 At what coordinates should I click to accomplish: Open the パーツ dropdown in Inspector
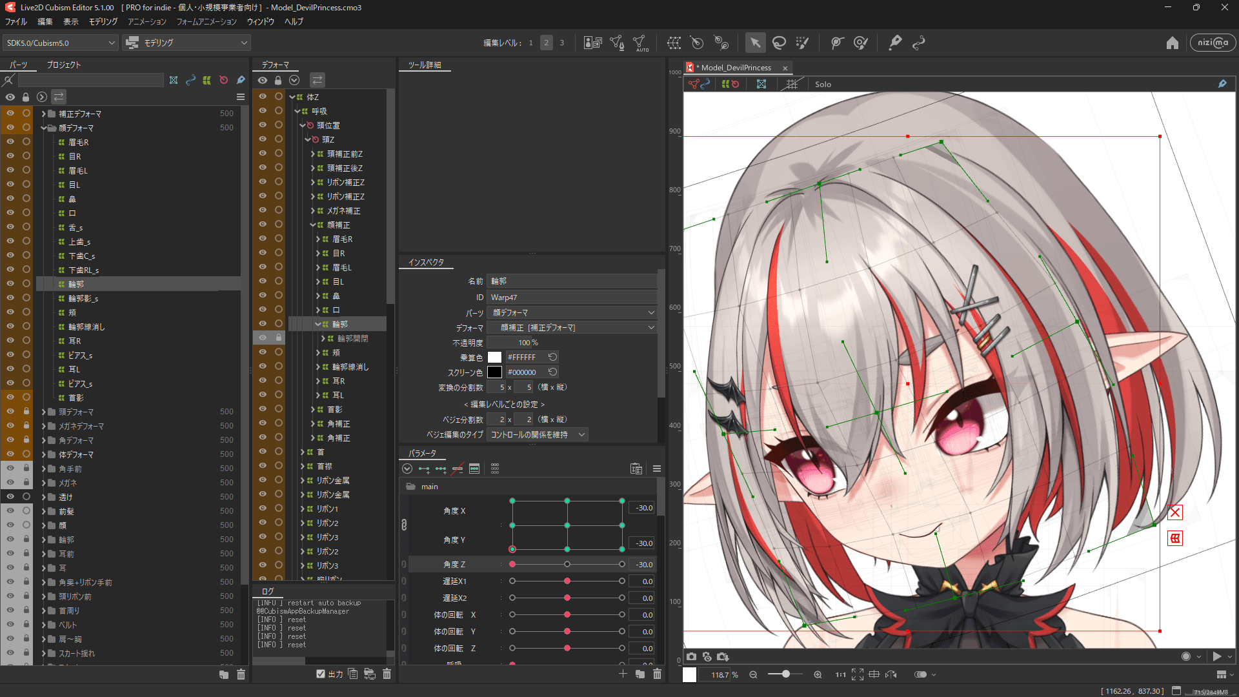click(x=572, y=312)
